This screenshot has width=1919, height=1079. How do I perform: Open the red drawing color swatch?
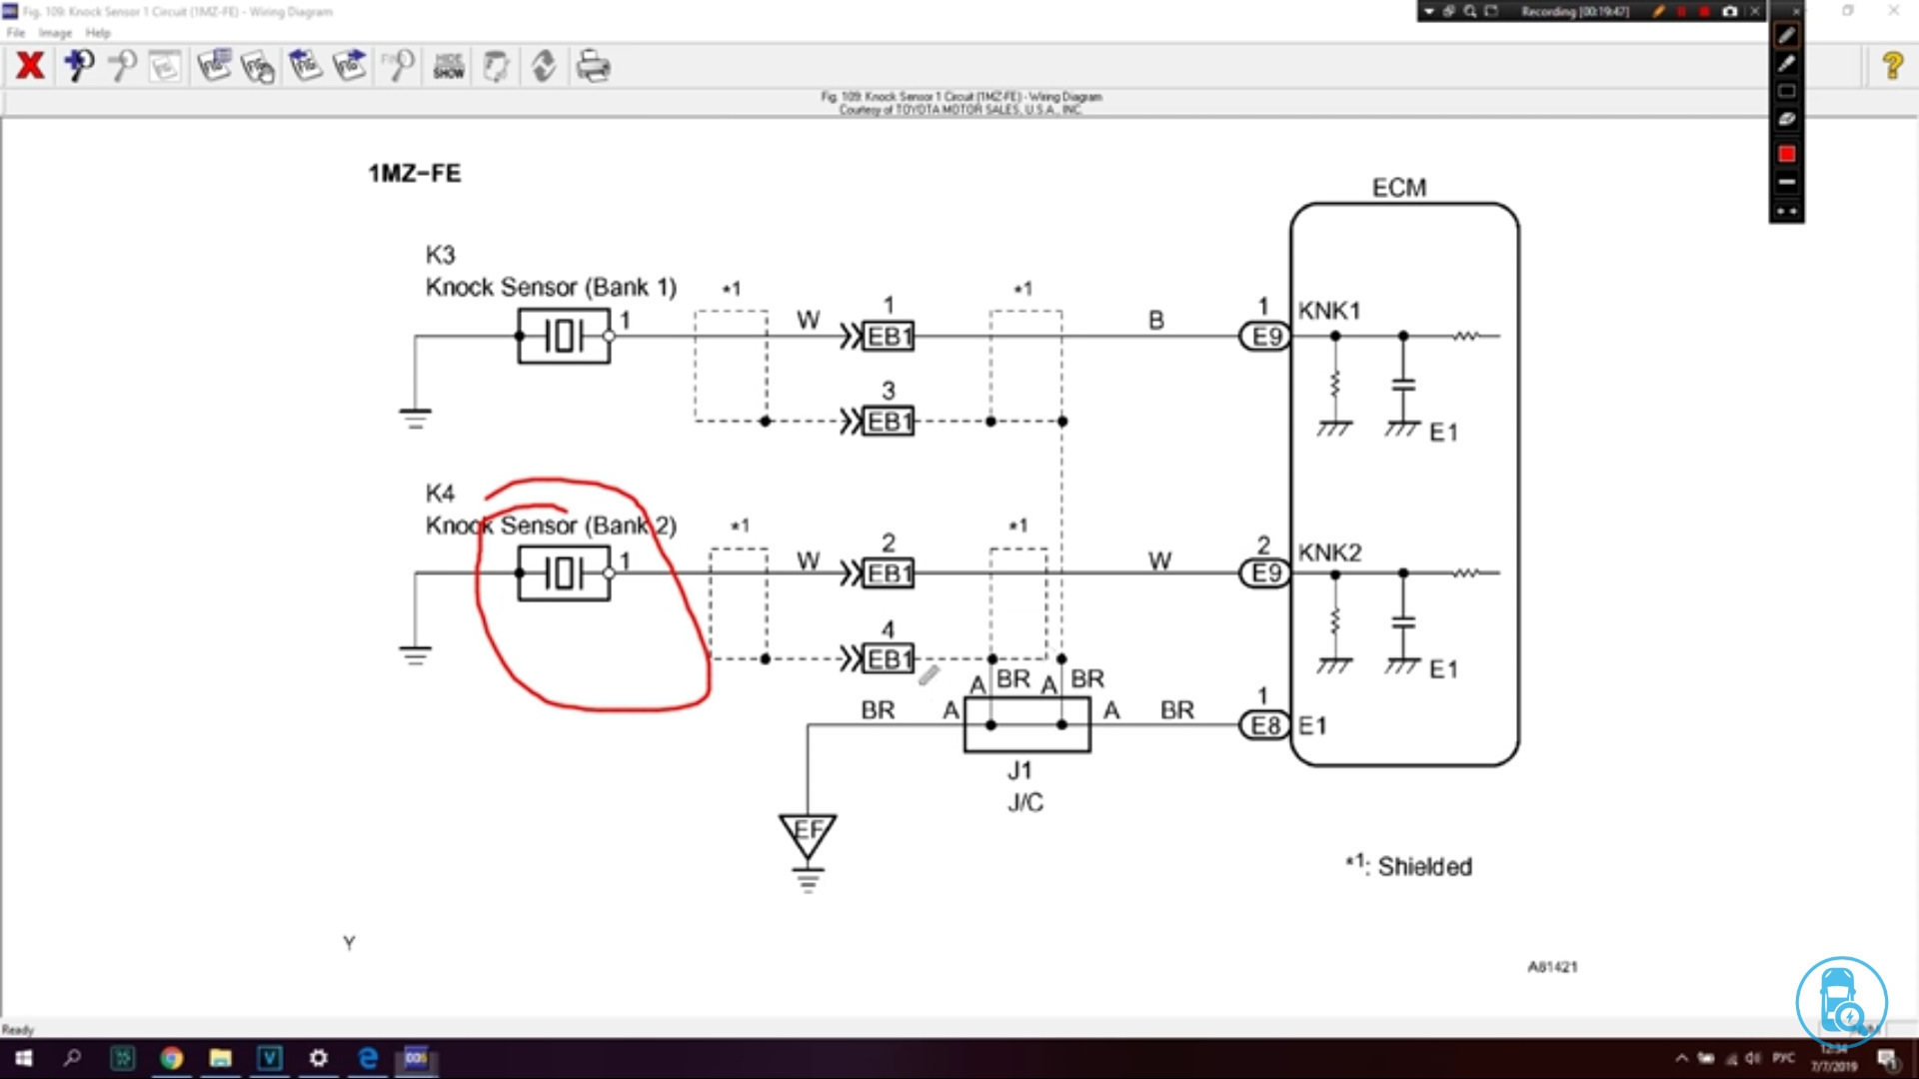pyautogui.click(x=1786, y=154)
